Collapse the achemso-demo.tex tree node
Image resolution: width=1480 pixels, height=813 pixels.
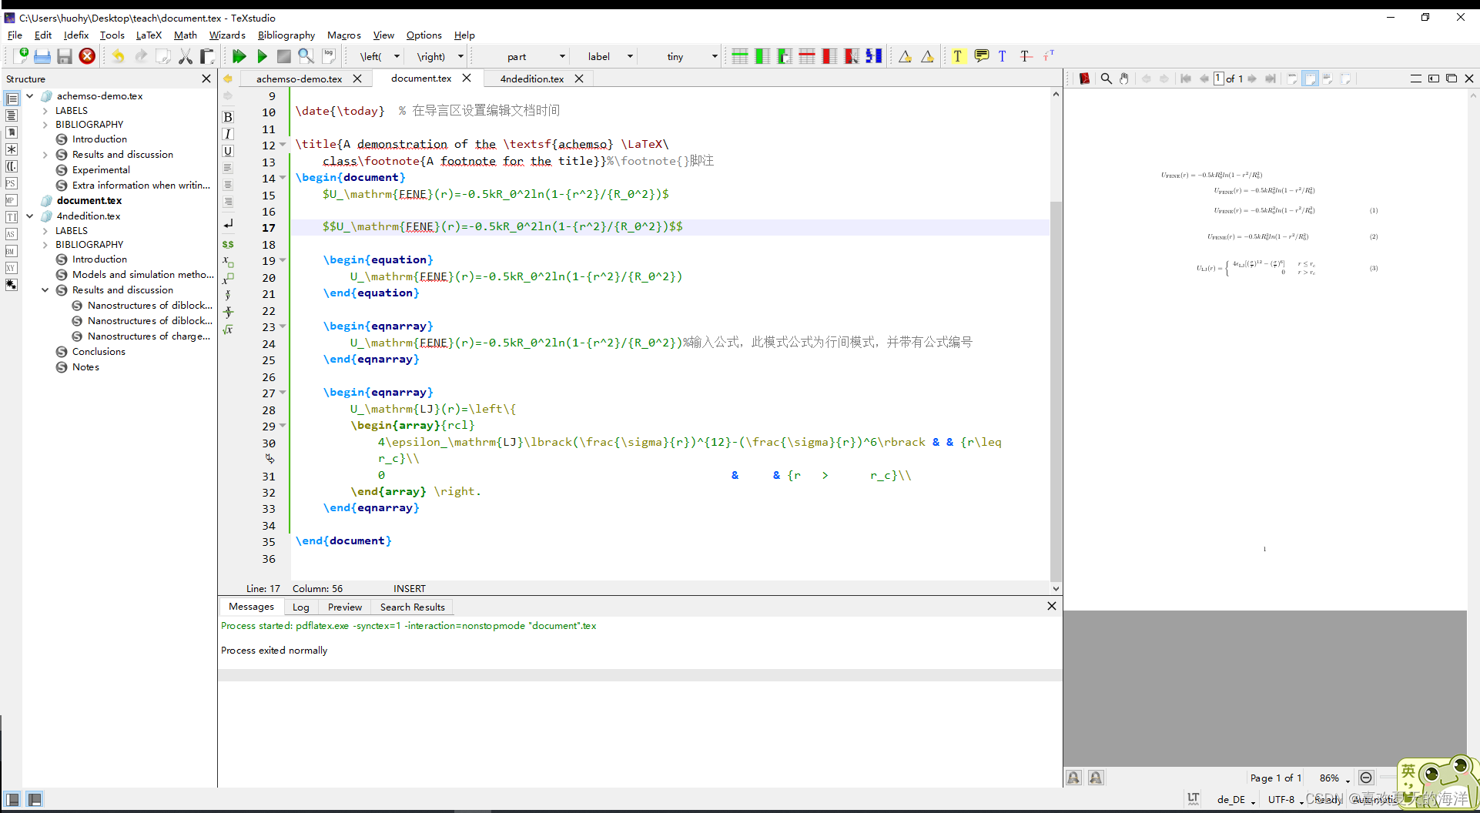click(x=30, y=96)
